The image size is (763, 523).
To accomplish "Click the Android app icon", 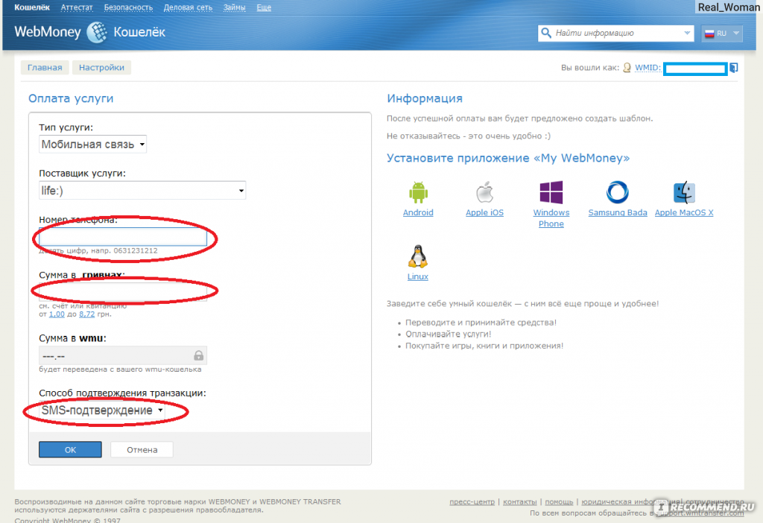I will pos(418,193).
